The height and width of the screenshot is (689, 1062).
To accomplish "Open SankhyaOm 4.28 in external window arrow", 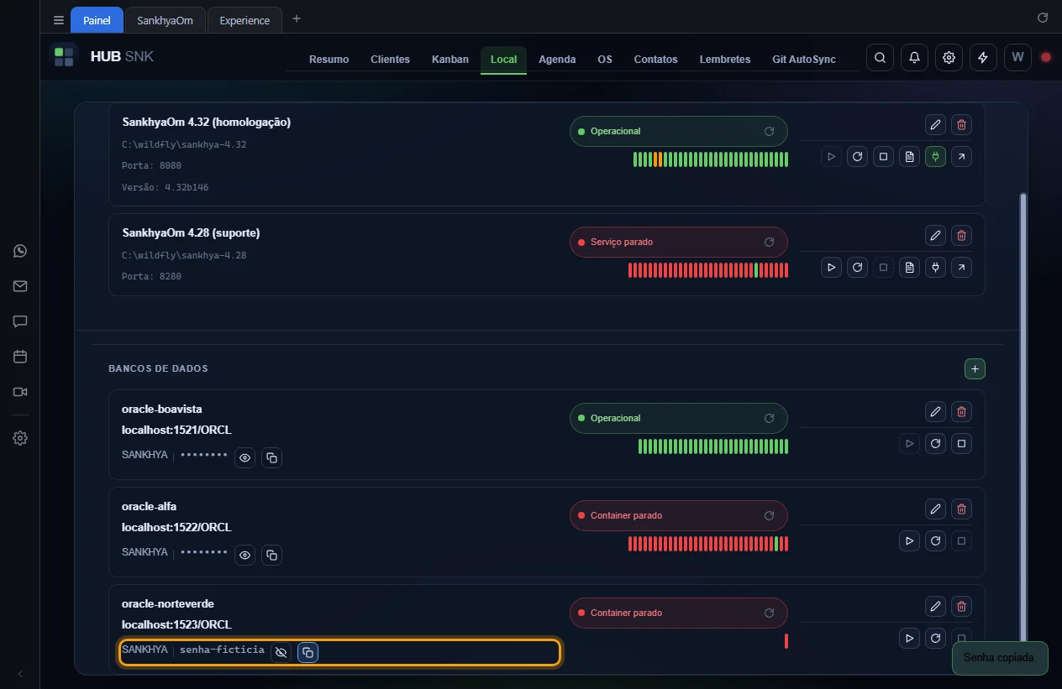I will tap(962, 268).
